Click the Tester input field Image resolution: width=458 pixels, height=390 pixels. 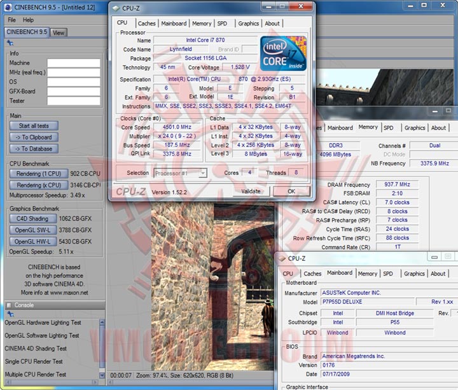pos(74,101)
